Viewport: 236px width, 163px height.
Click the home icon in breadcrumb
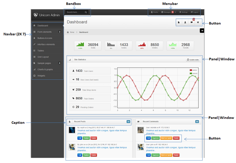(x=68, y=32)
